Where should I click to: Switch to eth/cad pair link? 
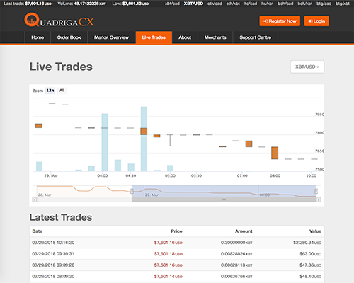coord(215,4)
